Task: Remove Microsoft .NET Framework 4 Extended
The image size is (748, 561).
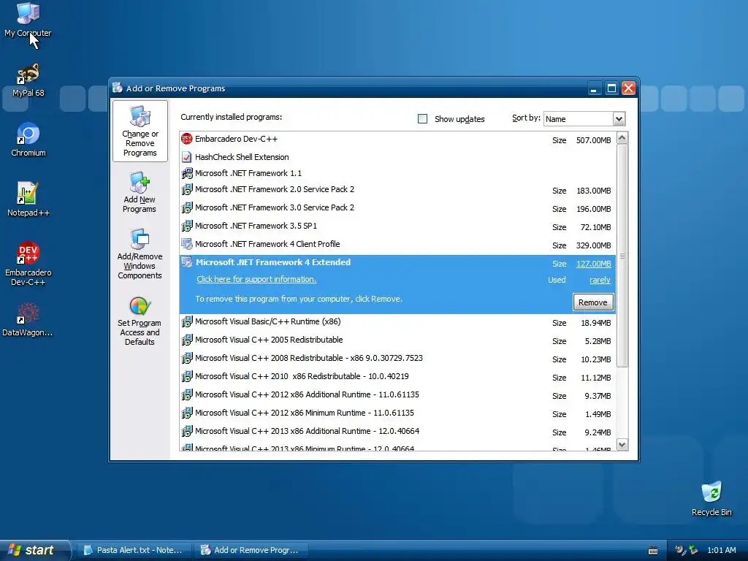Action: [592, 302]
